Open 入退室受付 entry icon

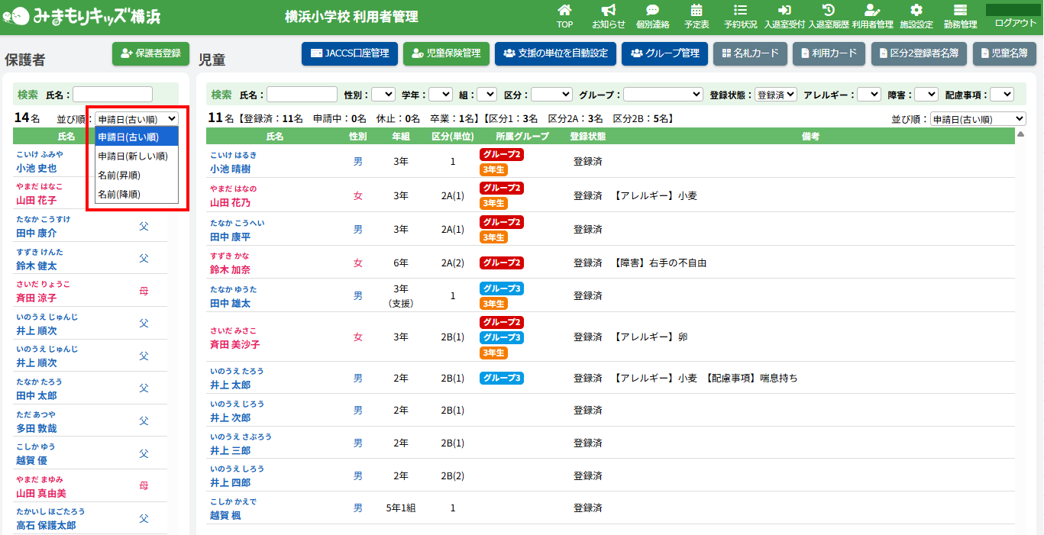click(784, 11)
